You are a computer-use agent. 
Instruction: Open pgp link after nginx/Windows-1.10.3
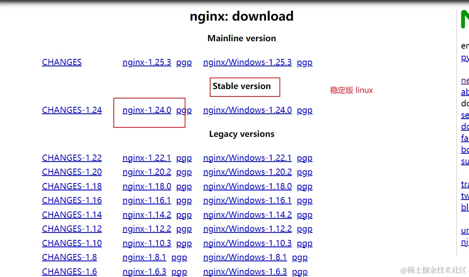tap(305, 244)
